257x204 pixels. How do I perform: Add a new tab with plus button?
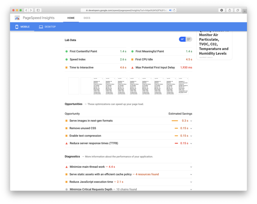tap(245, 11)
